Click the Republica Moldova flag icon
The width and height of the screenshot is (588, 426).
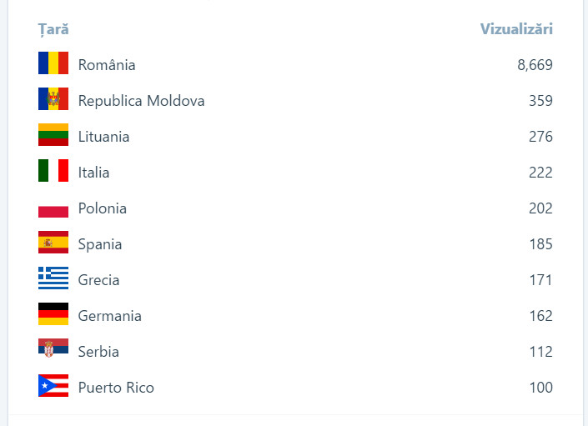pyautogui.click(x=53, y=99)
